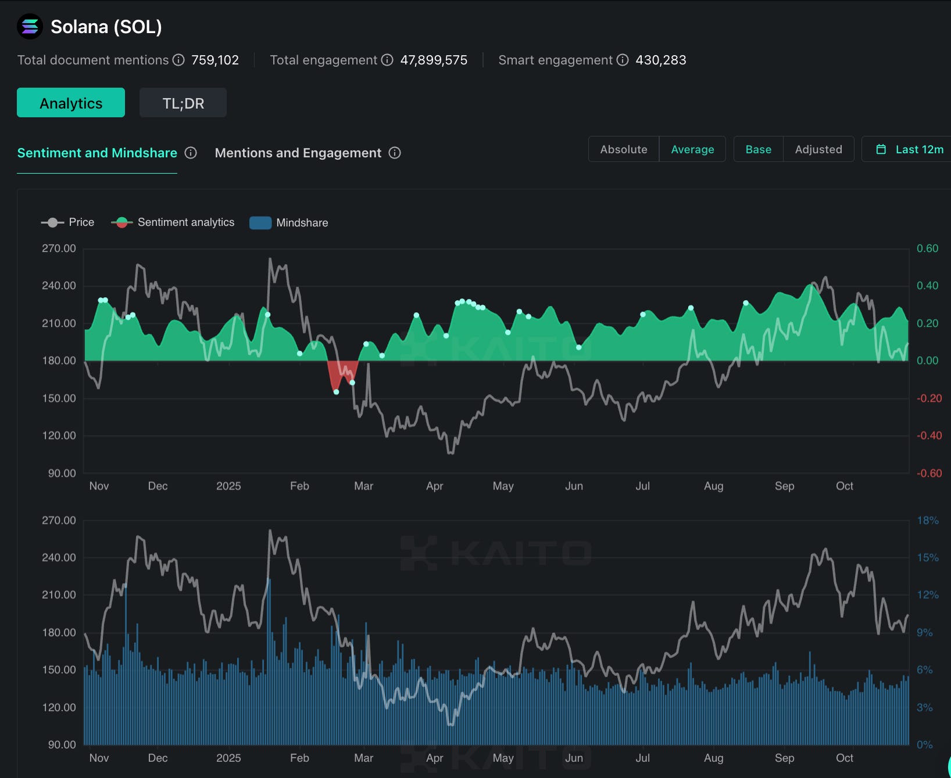951x778 pixels.
Task: Select the Average mode option
Action: pyautogui.click(x=692, y=149)
